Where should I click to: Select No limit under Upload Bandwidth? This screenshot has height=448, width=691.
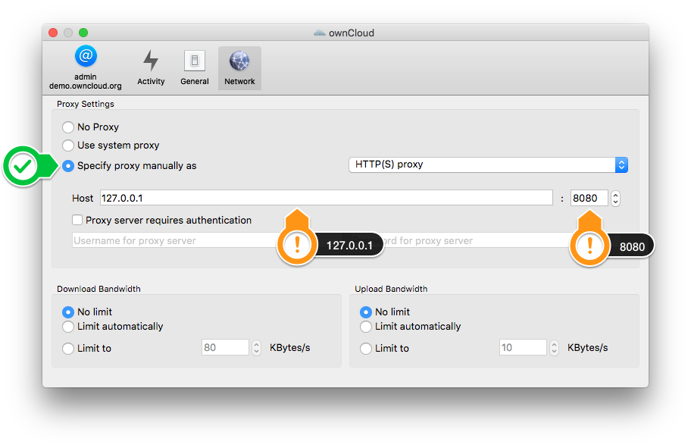coord(366,312)
